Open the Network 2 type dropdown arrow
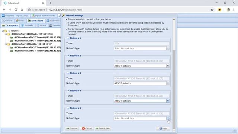Image resolution: width=238 pixels, height=134 pixels. (168, 66)
